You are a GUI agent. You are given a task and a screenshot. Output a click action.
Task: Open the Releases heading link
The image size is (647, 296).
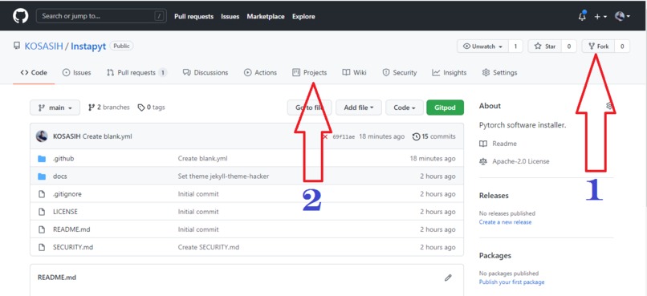click(494, 196)
